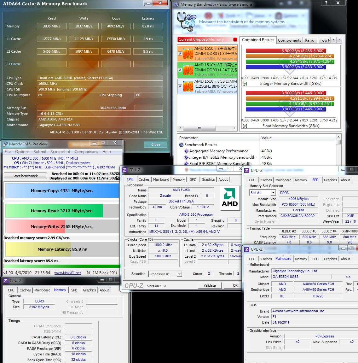Click red Integer Memory Bandwidth 3.900GB/s bar
The height and width of the screenshot is (363, 358).
pyautogui.click(x=286, y=51)
